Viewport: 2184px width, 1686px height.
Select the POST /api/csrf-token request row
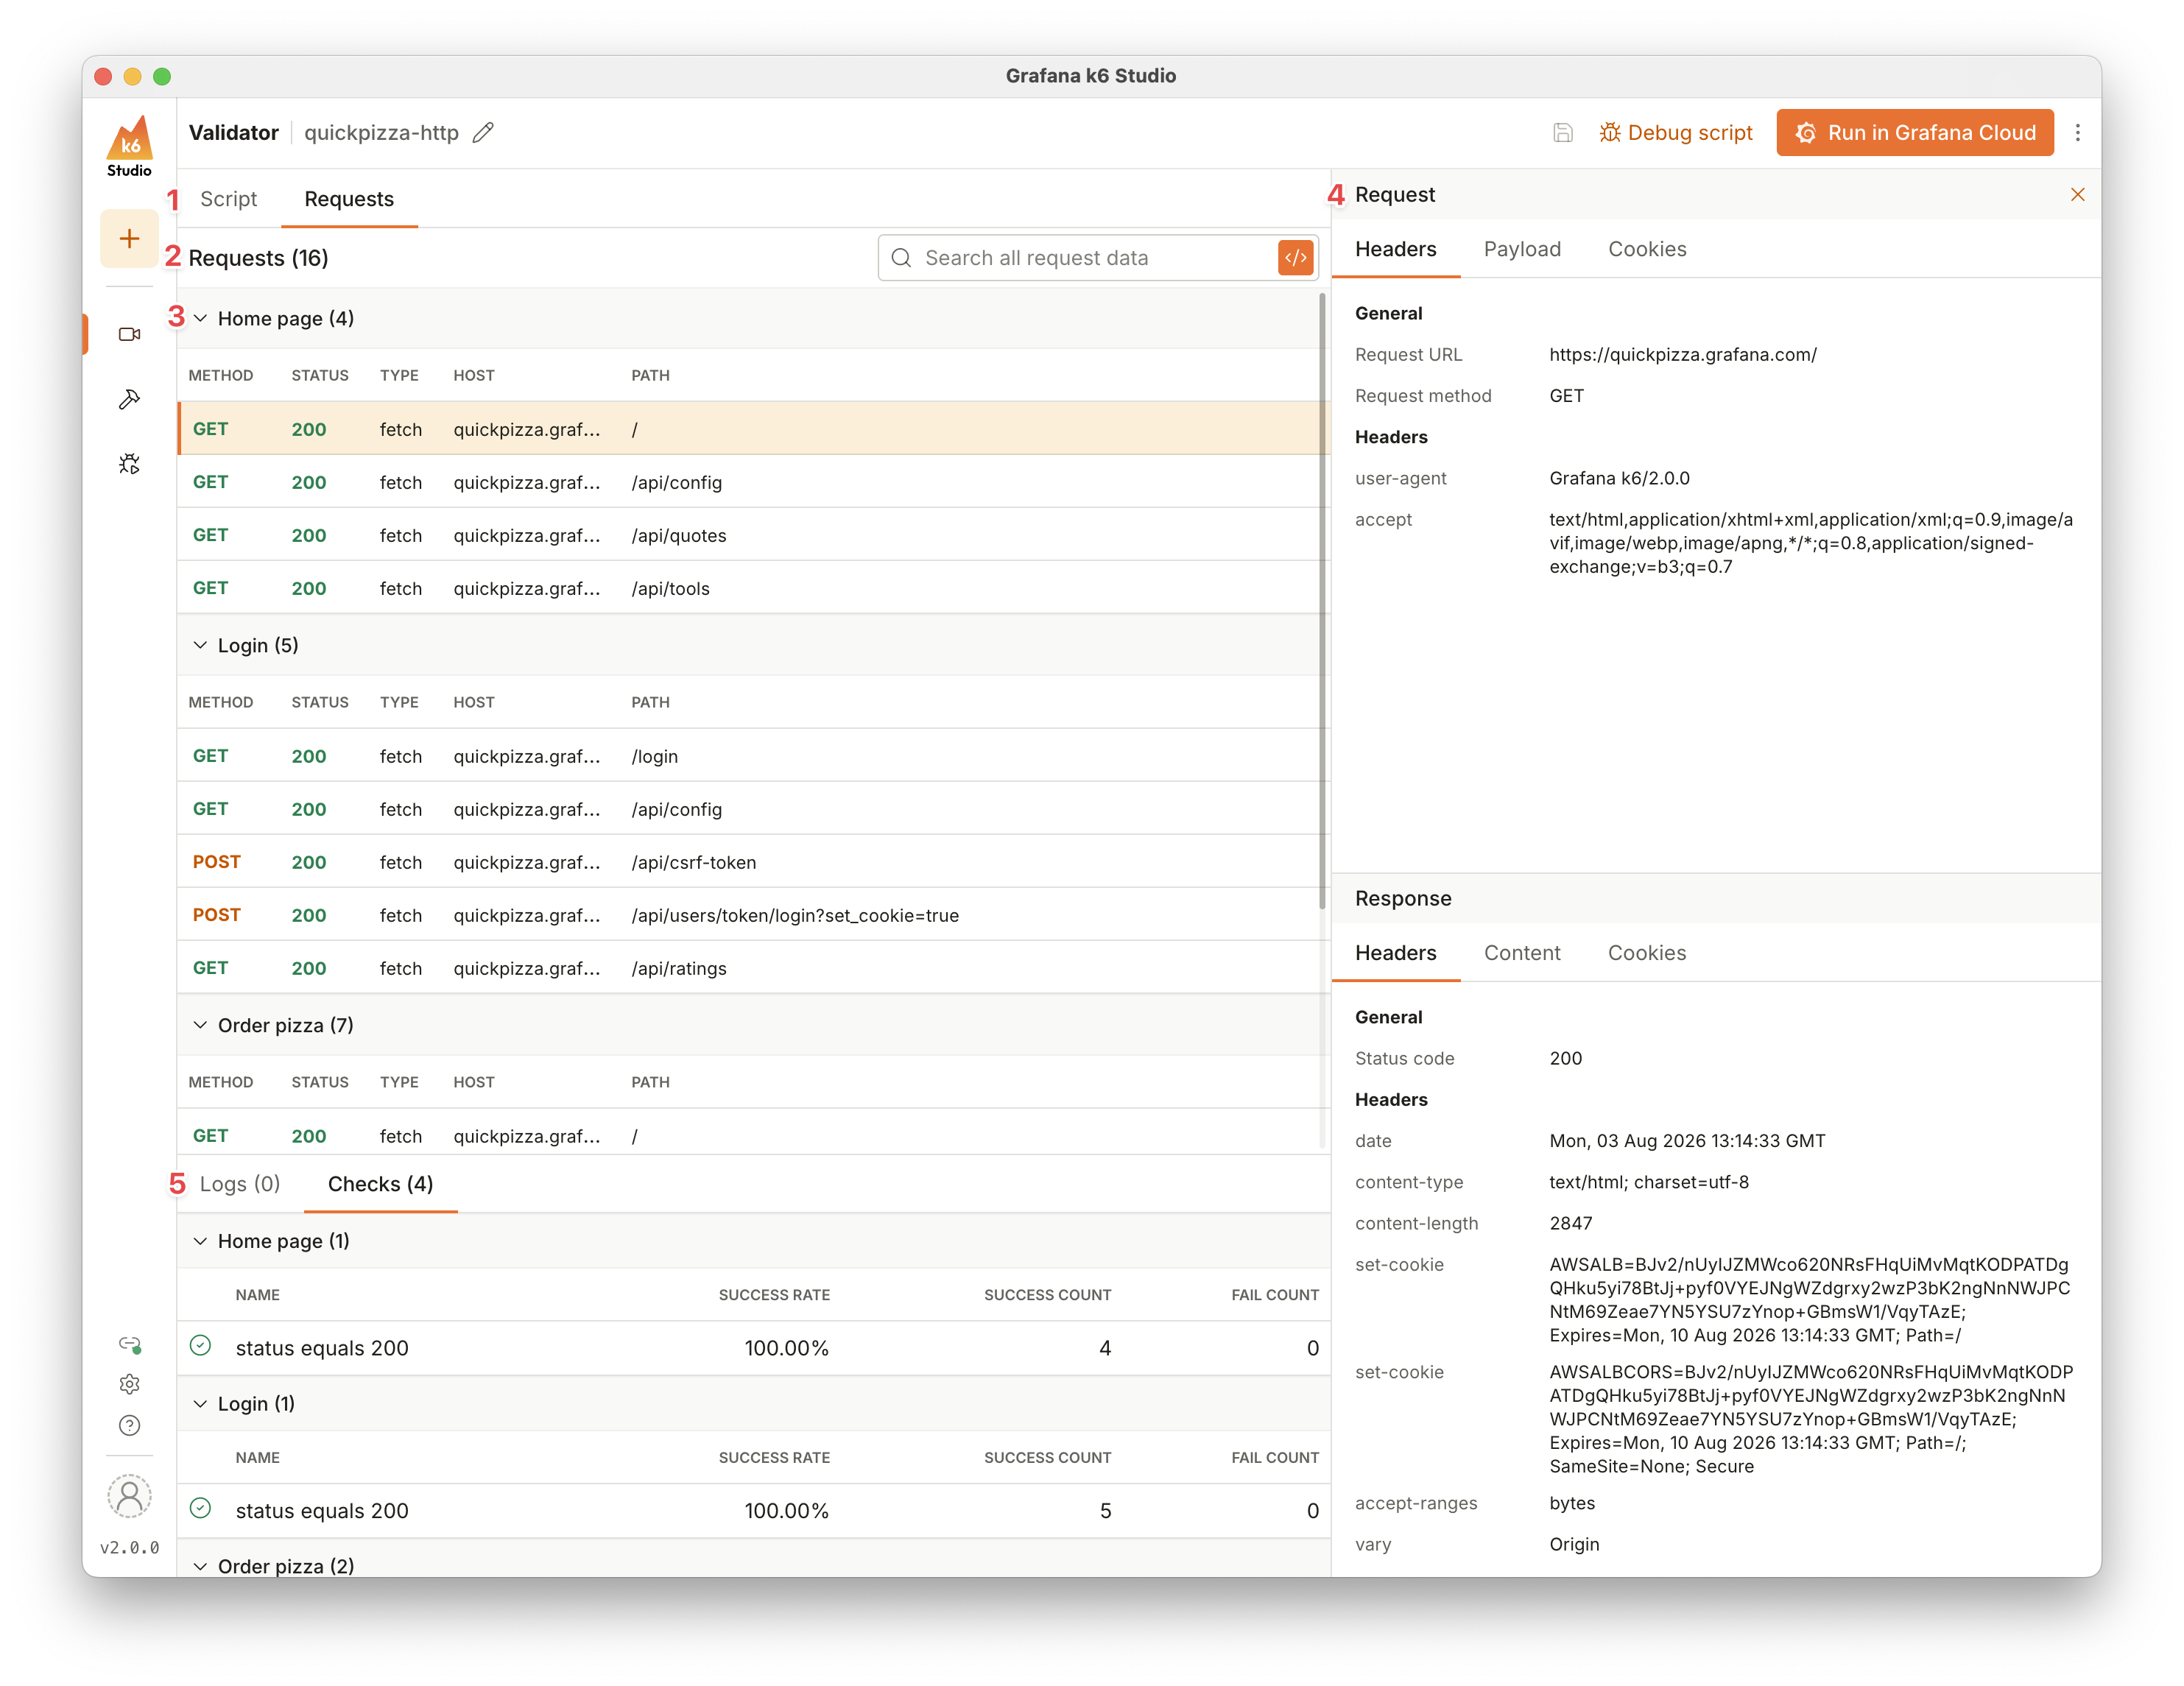754,862
